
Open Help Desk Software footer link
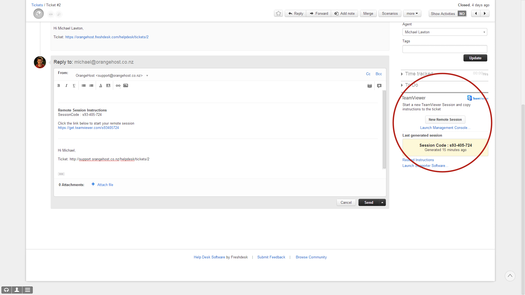209,257
